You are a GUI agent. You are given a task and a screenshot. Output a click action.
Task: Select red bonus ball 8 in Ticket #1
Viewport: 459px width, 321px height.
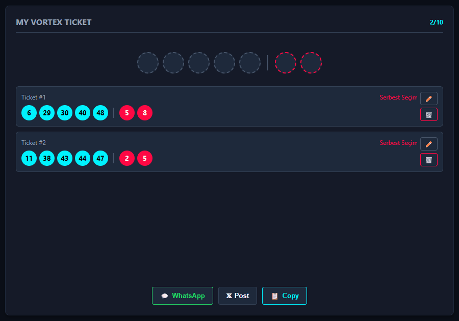145,113
